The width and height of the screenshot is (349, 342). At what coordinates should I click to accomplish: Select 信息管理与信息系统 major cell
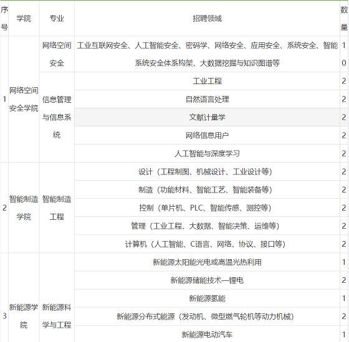57,117
